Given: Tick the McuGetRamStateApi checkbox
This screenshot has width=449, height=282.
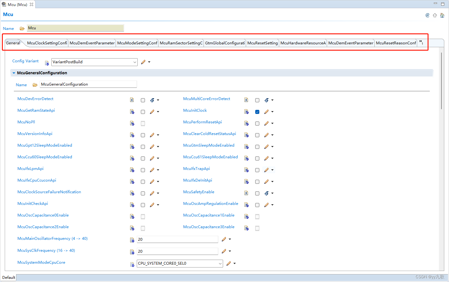Looking at the screenshot, I should click(143, 112).
